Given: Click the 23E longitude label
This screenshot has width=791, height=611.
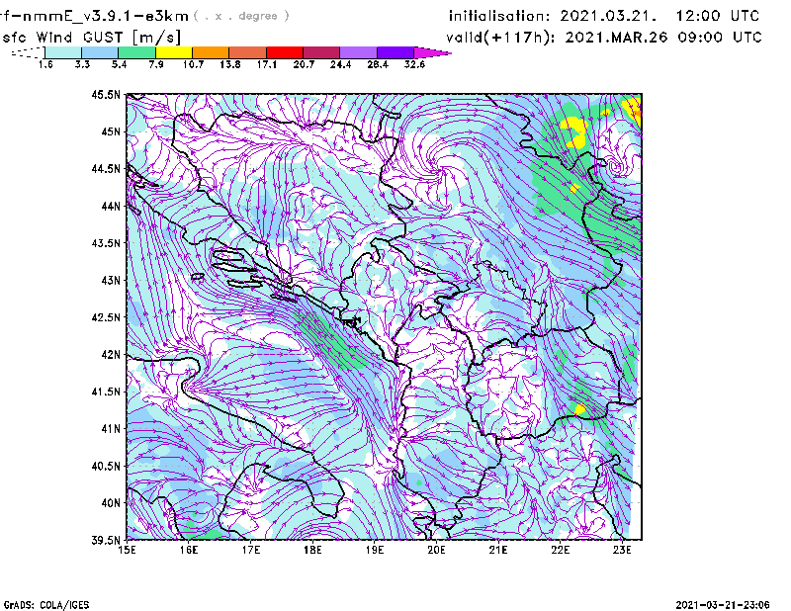Looking at the screenshot, I should pyautogui.click(x=622, y=550).
